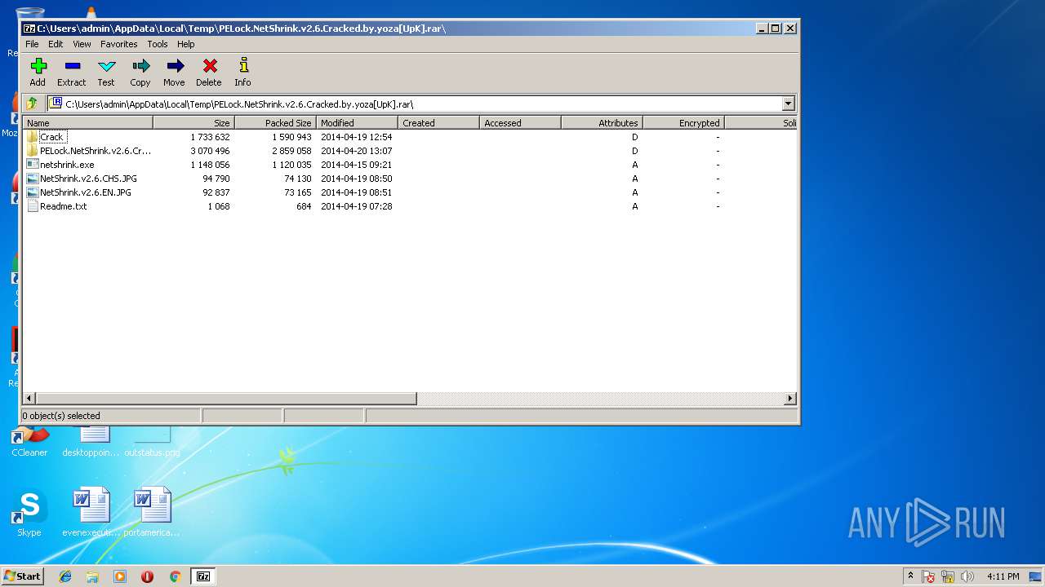
Task: Sort list by Size column
Action: 193,123
